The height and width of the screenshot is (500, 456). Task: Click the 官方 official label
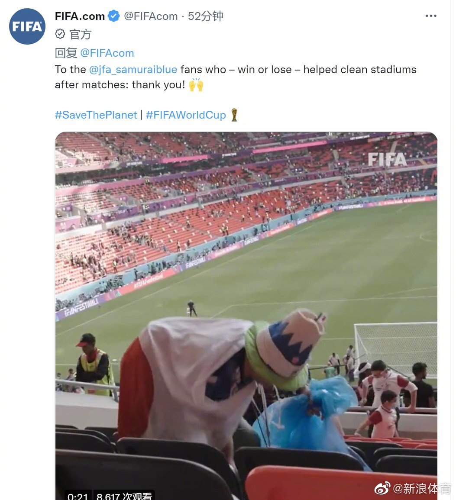81,34
